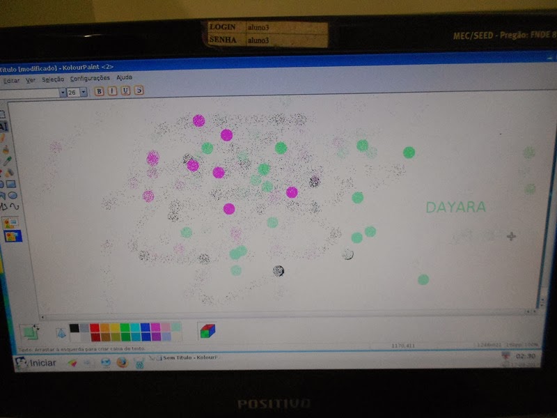Choose the Ellipse shape tool
This screenshot has width=557, height=418.
click(x=13, y=195)
